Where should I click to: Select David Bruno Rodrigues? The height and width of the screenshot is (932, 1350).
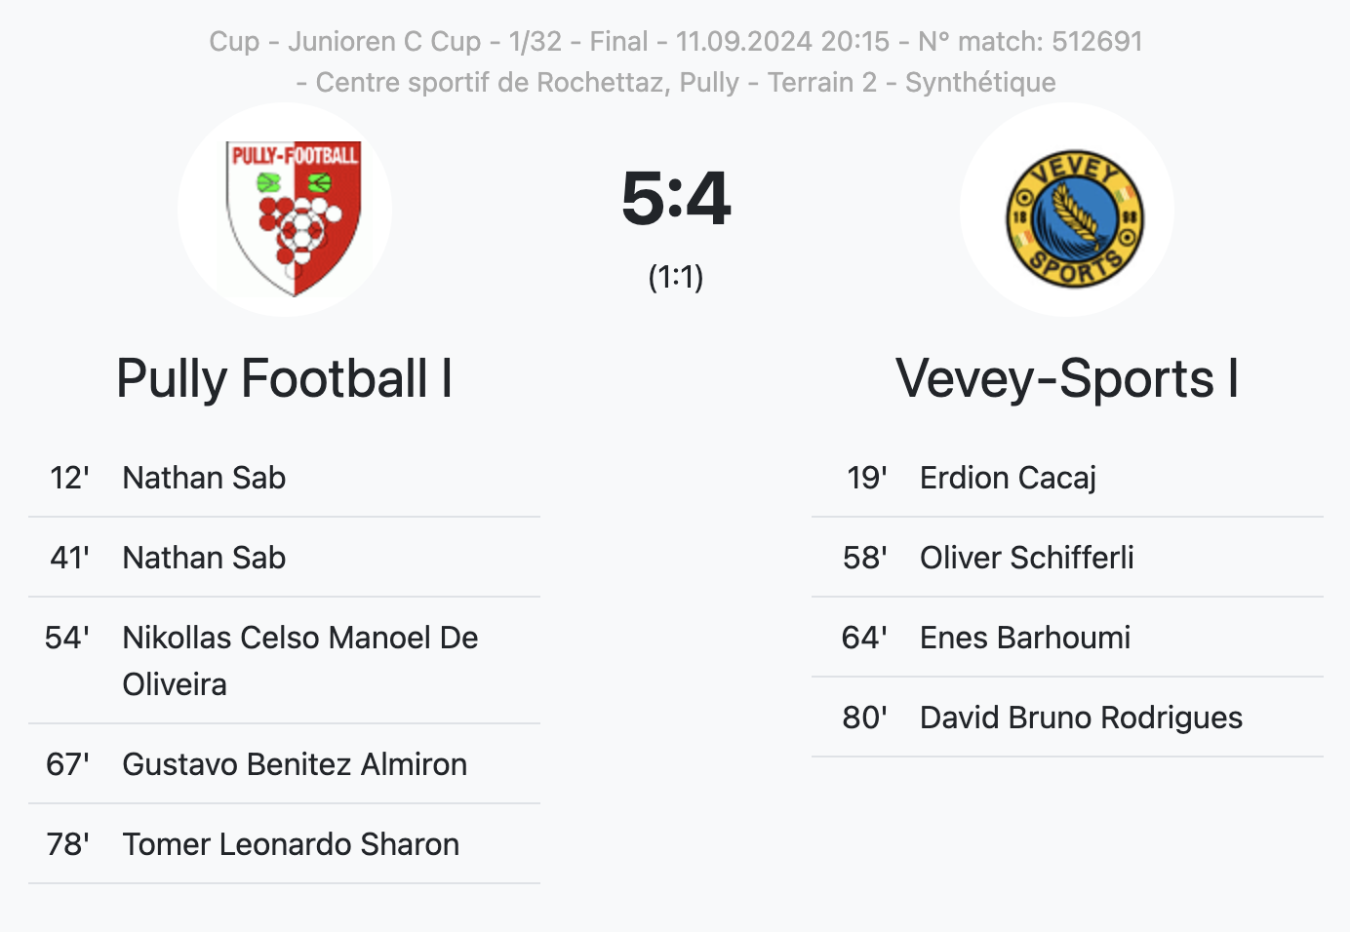1081,718
